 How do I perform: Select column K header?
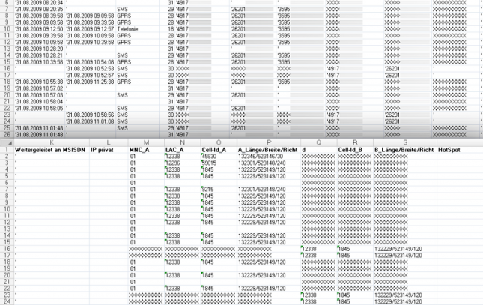pos(51,142)
